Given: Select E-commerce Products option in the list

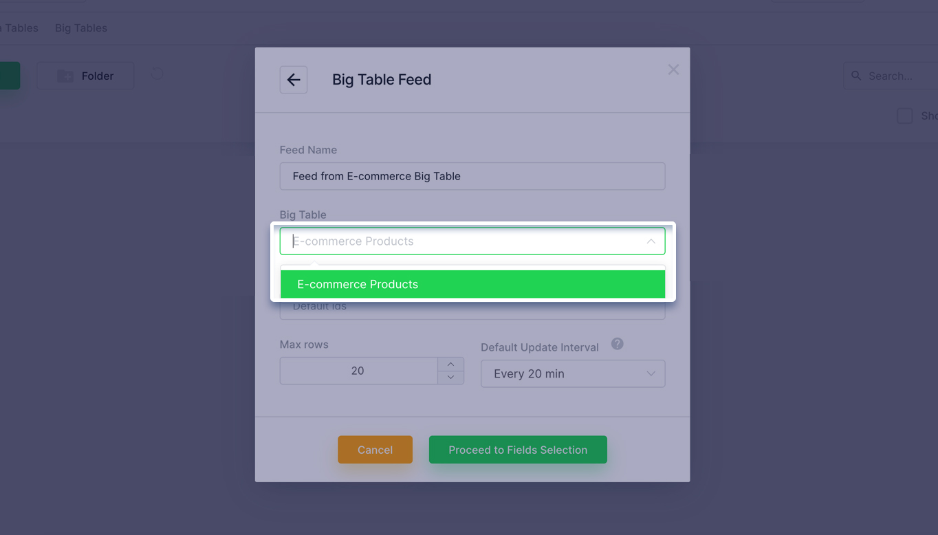Looking at the screenshot, I should tap(472, 284).
